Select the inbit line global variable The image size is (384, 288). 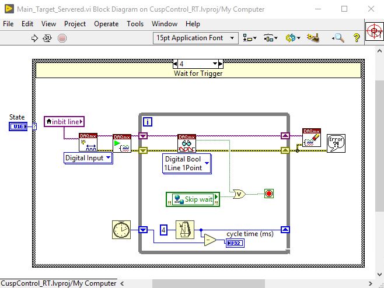[64, 122]
